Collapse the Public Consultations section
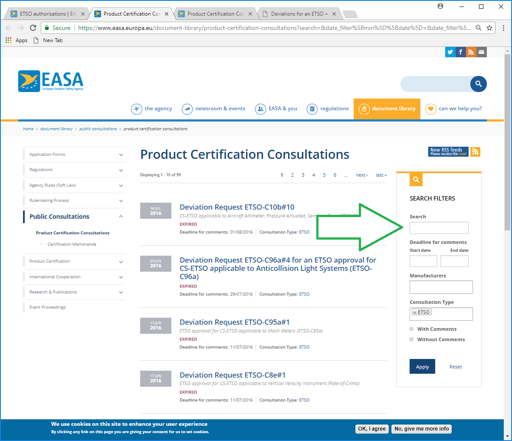512x441 pixels. [121, 217]
